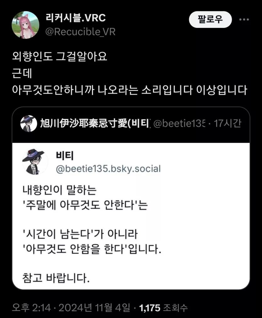Click the quoted post author's small avatar

(x=29, y=124)
